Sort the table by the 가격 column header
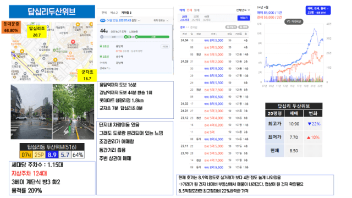Viewport: 352px width, 198px height. click(213, 34)
